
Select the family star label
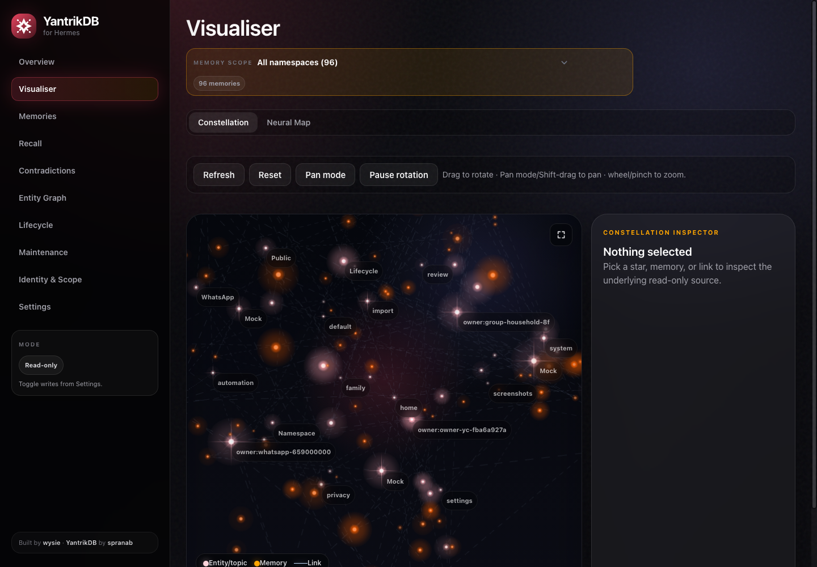click(x=356, y=388)
